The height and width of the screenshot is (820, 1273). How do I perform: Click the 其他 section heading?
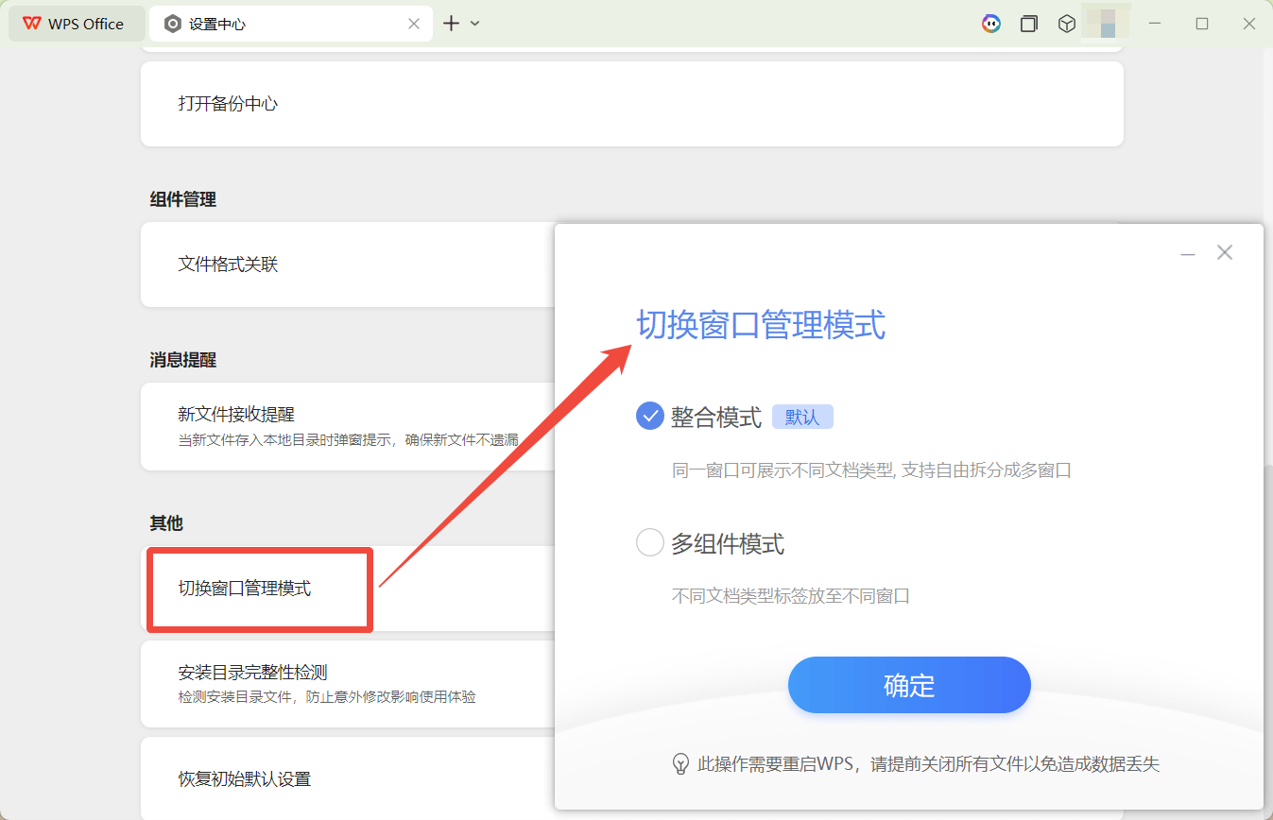[x=166, y=522]
